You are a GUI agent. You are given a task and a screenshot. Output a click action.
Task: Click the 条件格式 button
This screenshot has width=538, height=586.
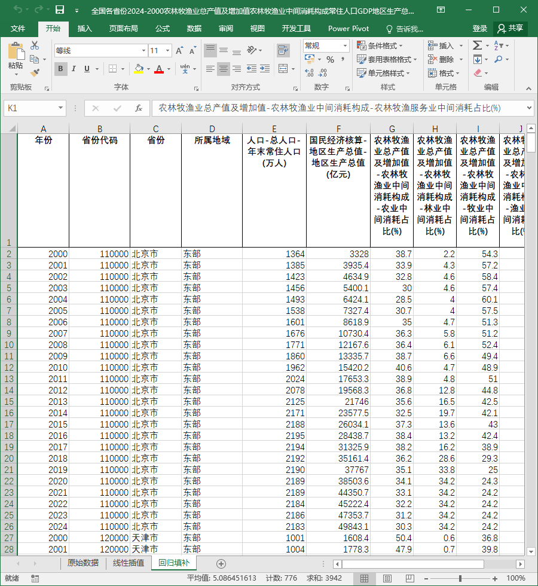(x=380, y=45)
